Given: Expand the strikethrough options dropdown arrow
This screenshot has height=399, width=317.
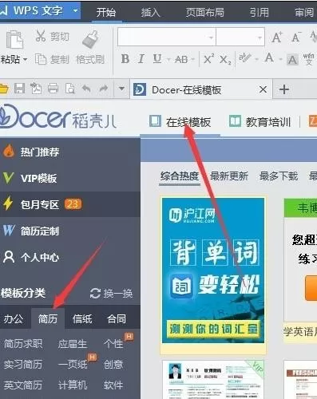Looking at the screenshot, I should [x=193, y=59].
